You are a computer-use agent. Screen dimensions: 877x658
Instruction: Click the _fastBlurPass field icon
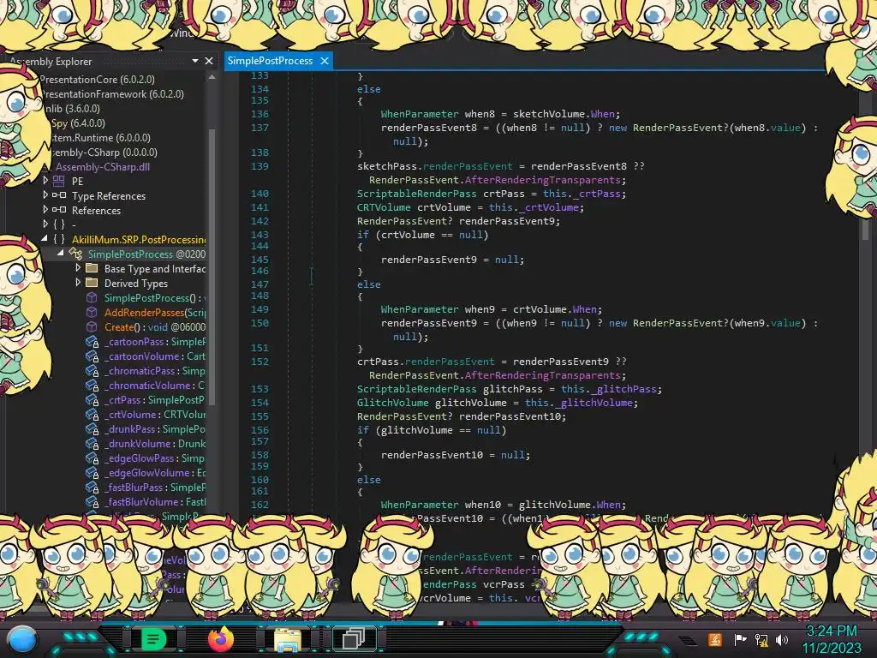click(x=92, y=487)
